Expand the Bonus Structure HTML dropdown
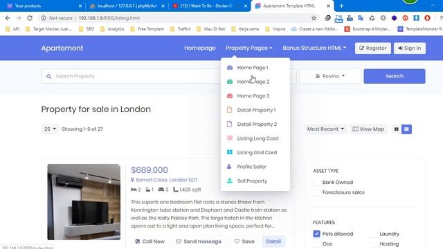 tap(314, 48)
